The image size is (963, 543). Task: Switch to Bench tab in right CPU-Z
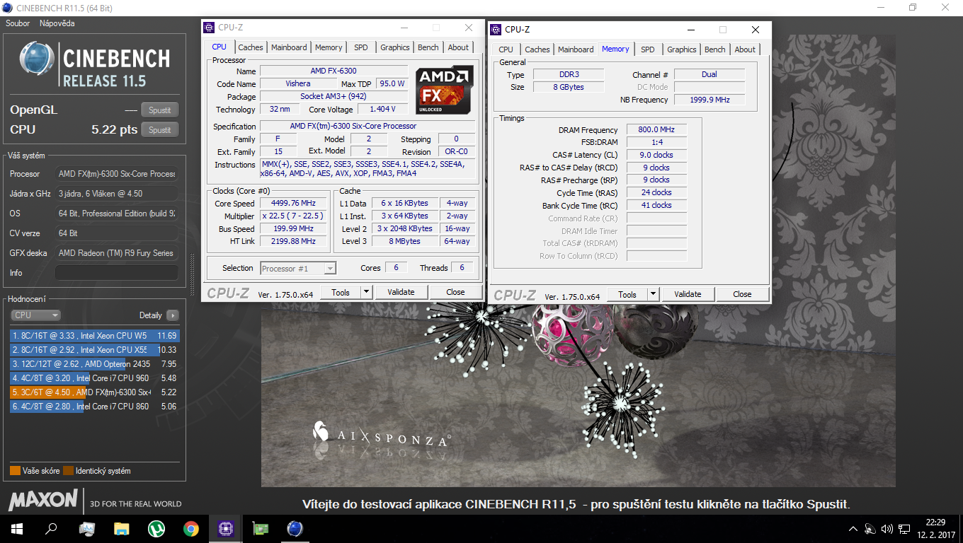[x=715, y=49]
